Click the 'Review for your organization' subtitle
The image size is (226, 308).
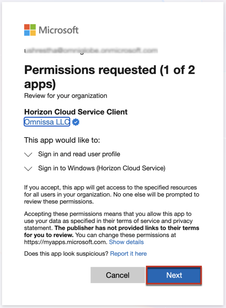(66, 96)
